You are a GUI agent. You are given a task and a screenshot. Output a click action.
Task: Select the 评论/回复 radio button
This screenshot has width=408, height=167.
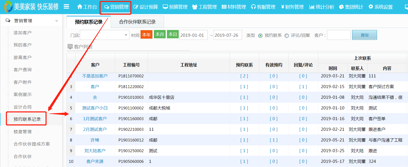coord(287,36)
